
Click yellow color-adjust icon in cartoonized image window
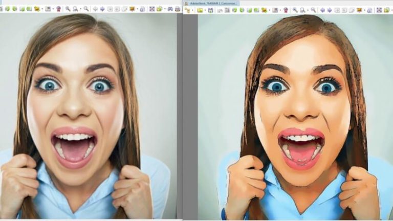point(264,10)
